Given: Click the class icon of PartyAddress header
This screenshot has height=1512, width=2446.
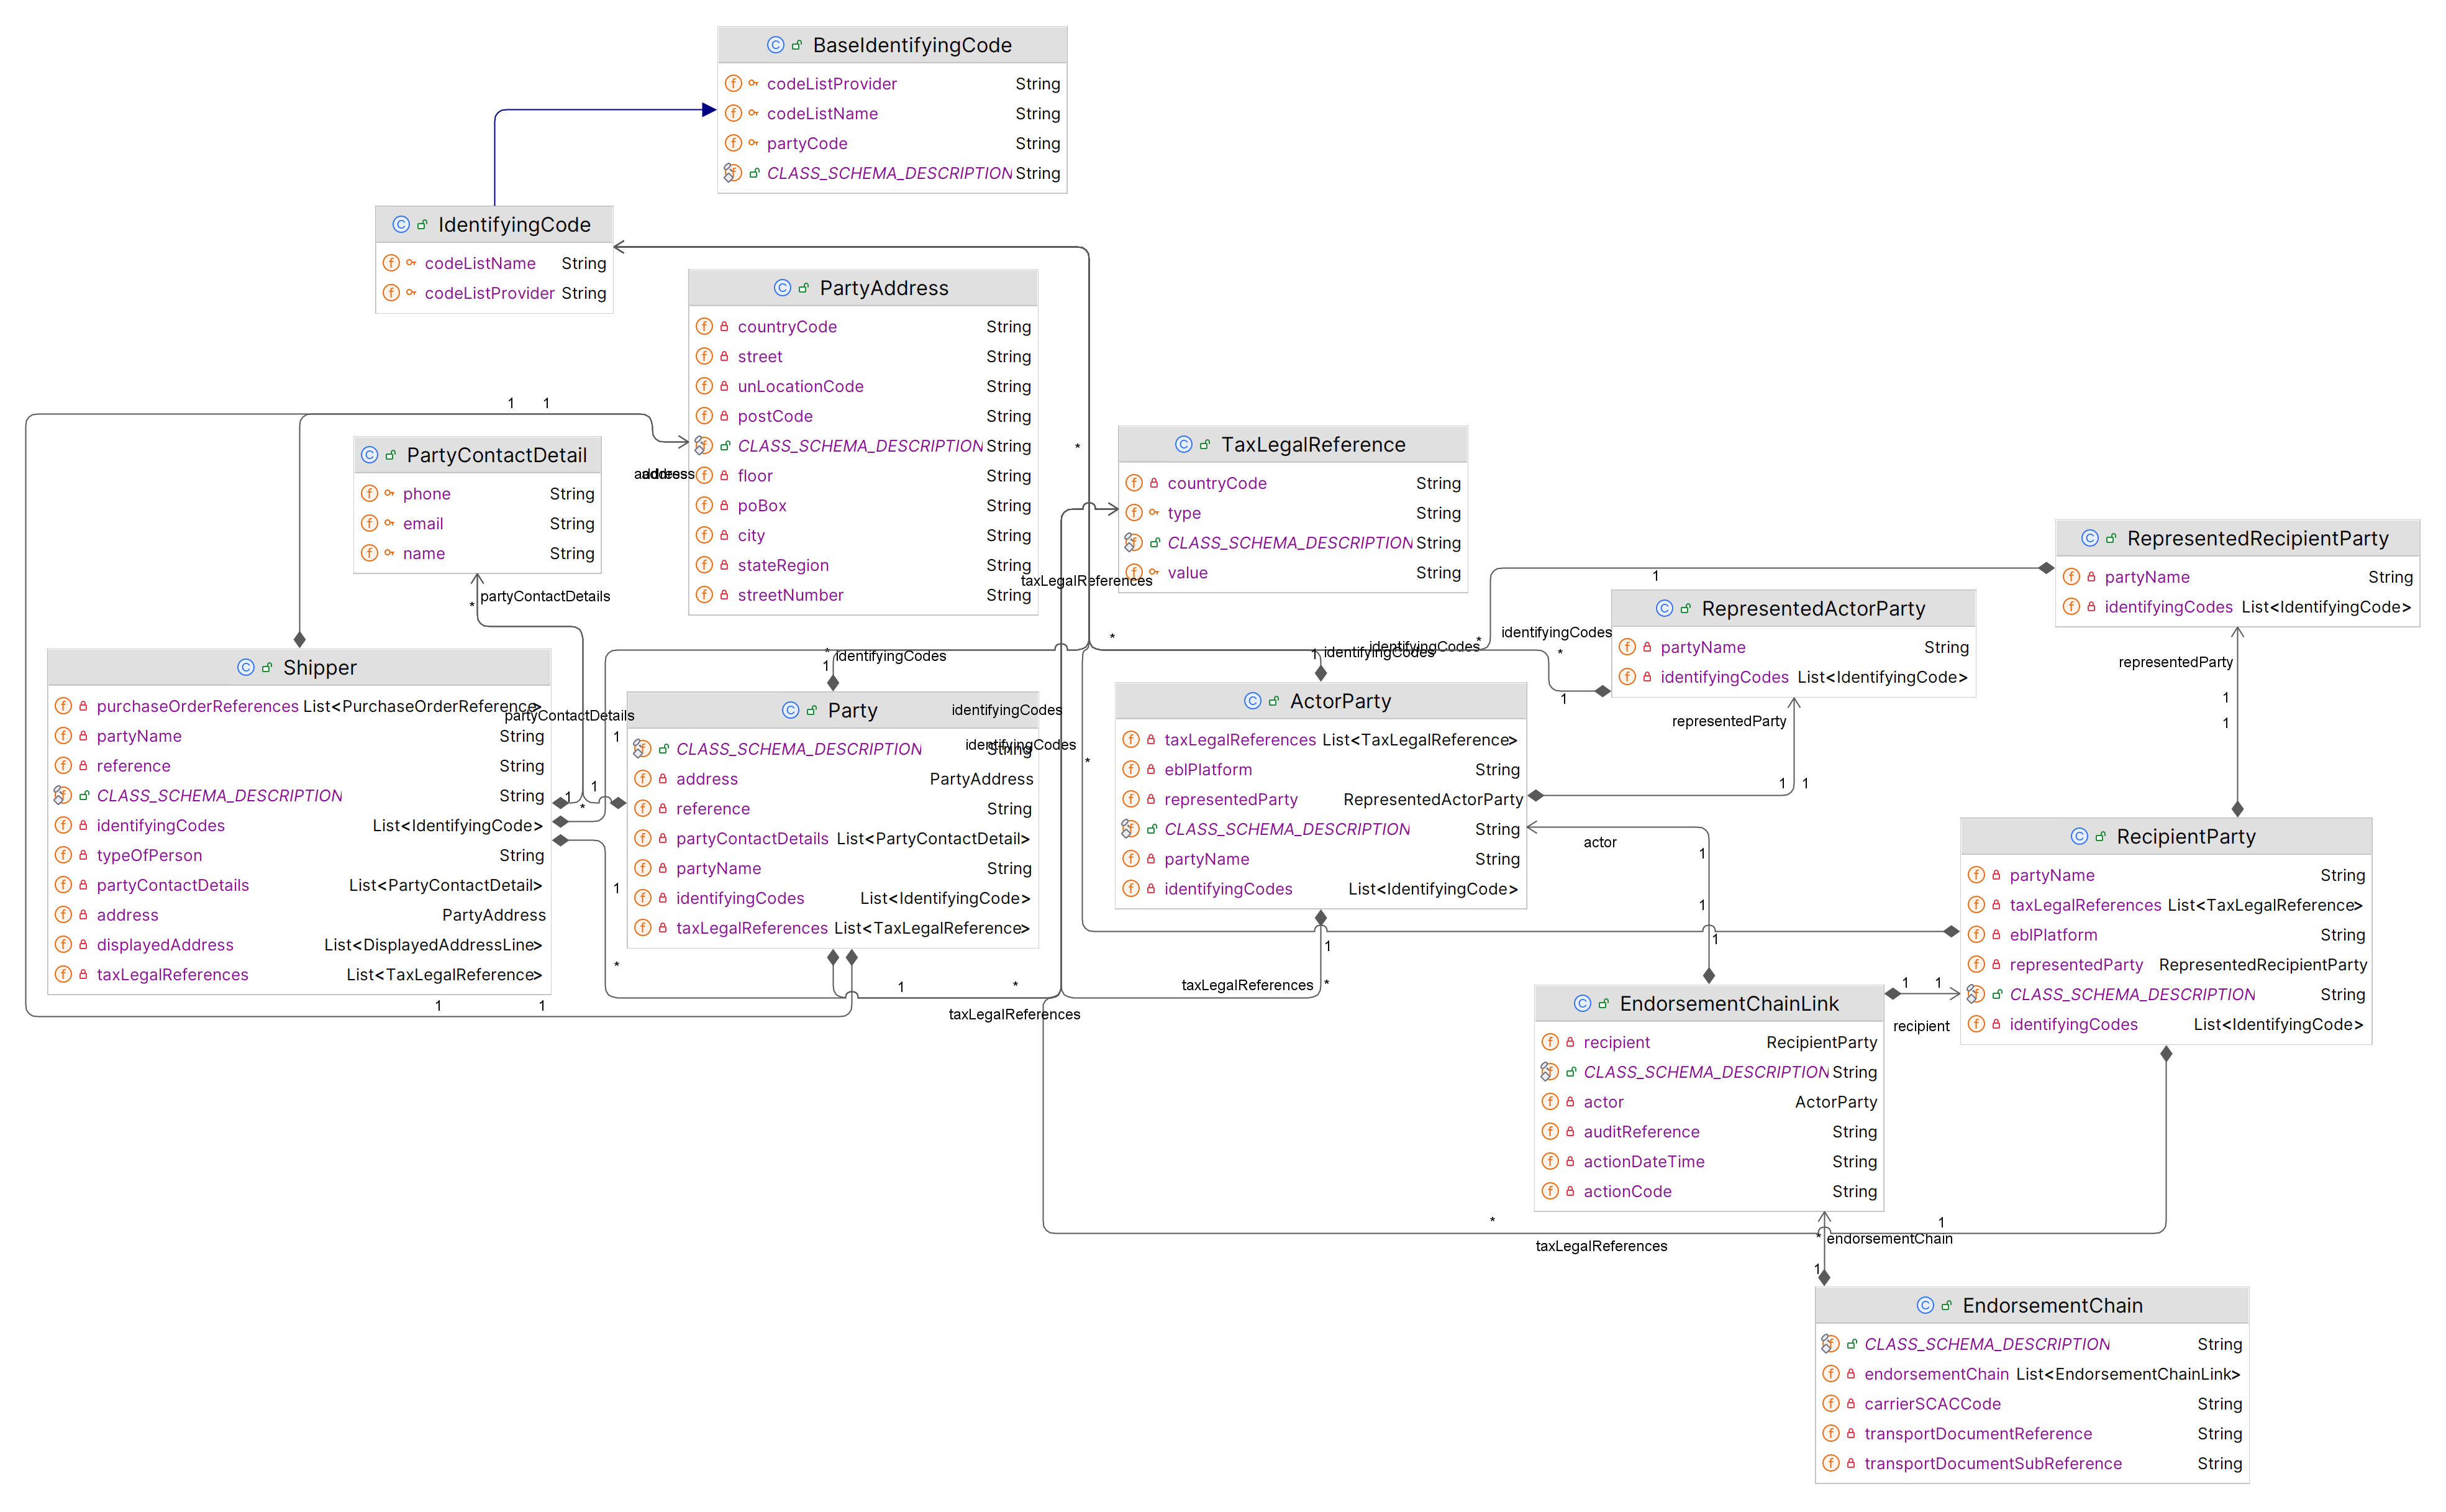Looking at the screenshot, I should 781,288.
